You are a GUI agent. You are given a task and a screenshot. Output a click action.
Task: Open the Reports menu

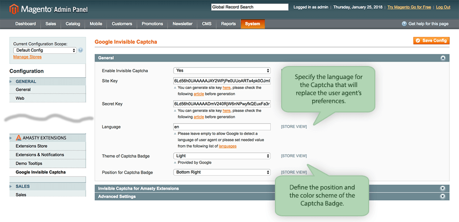click(x=229, y=24)
